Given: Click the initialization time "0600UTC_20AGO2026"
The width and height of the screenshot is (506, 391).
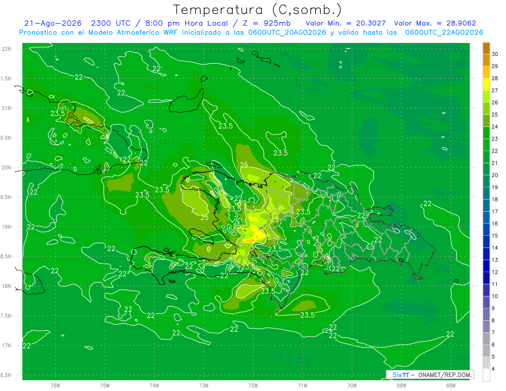Looking at the screenshot, I should (287, 32).
